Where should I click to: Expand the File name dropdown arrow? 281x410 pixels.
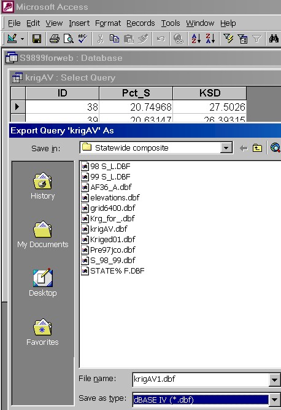coord(274,380)
